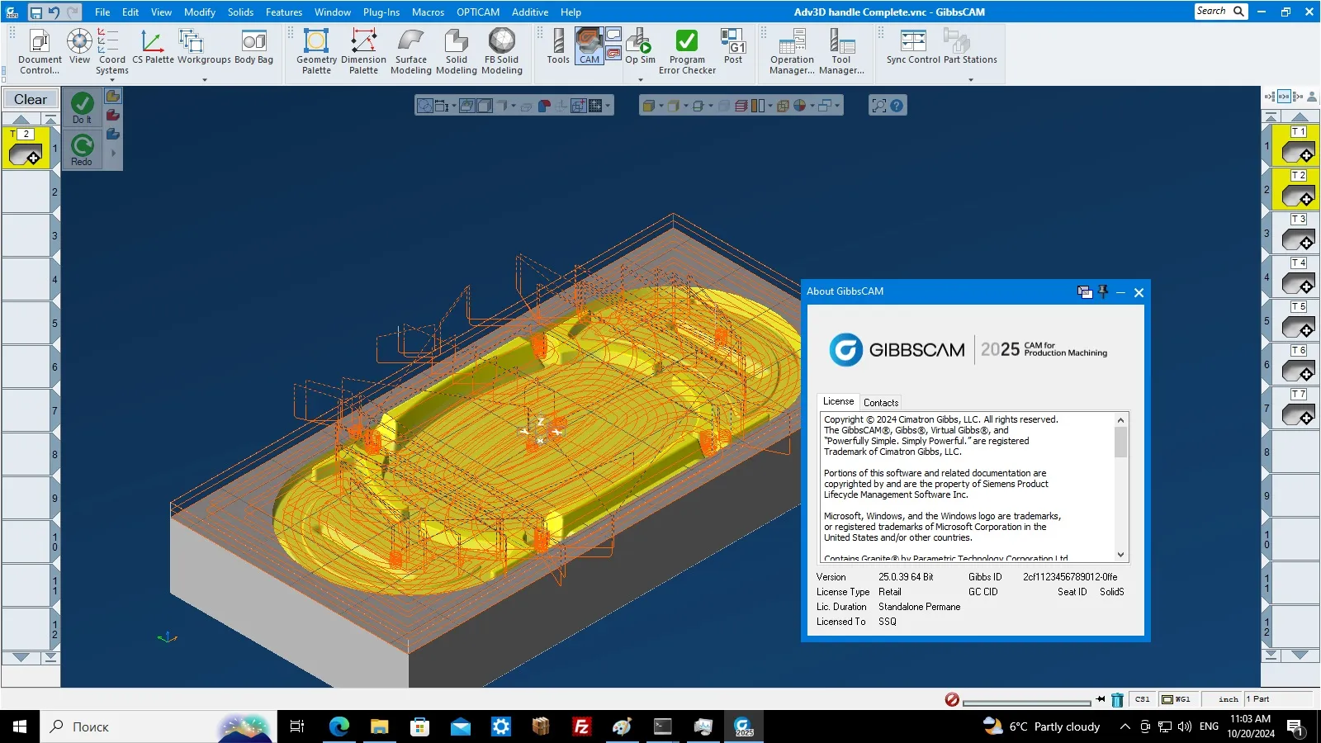Toggle the red-blue body display icon
Image resolution: width=1321 pixels, height=743 pixels.
(544, 106)
